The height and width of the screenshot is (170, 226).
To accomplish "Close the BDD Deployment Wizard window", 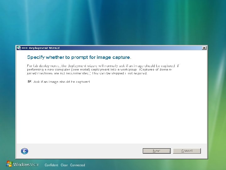I will 204,48.
